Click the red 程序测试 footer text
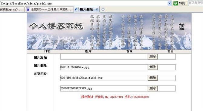 [x=115, y=97]
